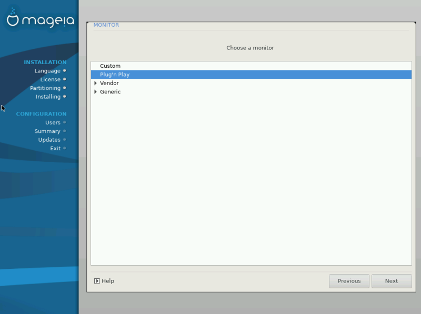Return with the Previous button
This screenshot has height=314, width=421.
pyautogui.click(x=349, y=281)
